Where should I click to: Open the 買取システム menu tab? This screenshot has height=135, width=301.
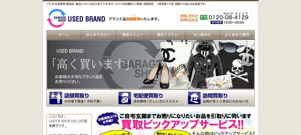coord(168,35)
